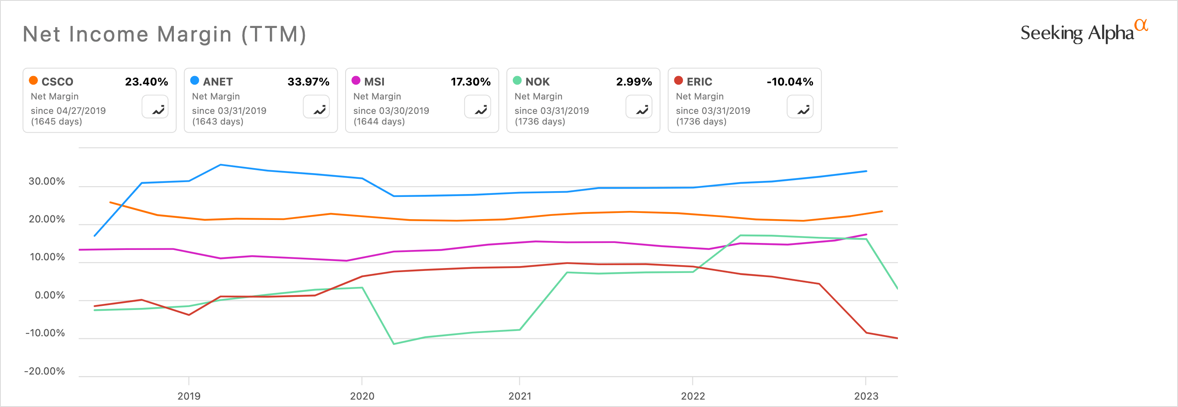Select the CSCO ticker label
Viewport: 1178px width, 407px height.
[x=57, y=82]
